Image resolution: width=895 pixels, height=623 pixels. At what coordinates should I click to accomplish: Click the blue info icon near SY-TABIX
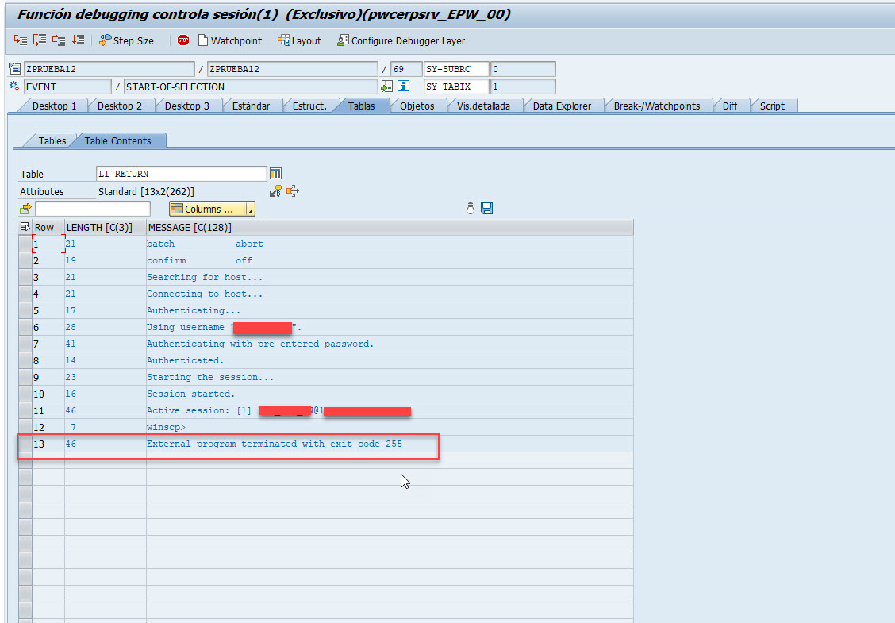(403, 87)
